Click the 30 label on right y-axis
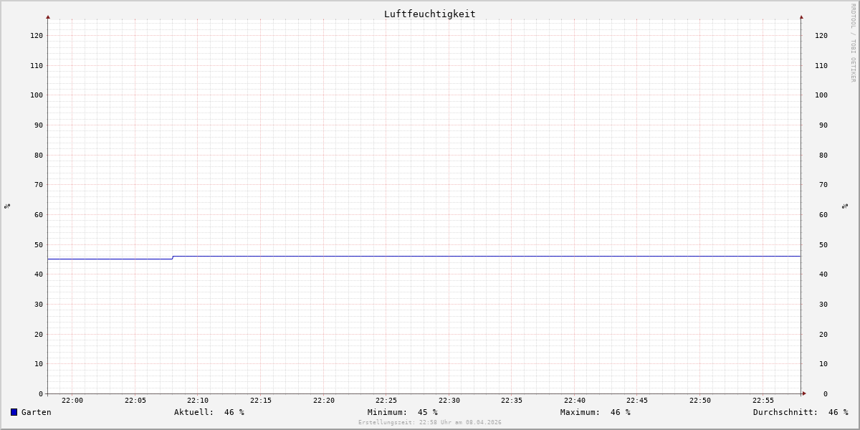 pyautogui.click(x=823, y=305)
